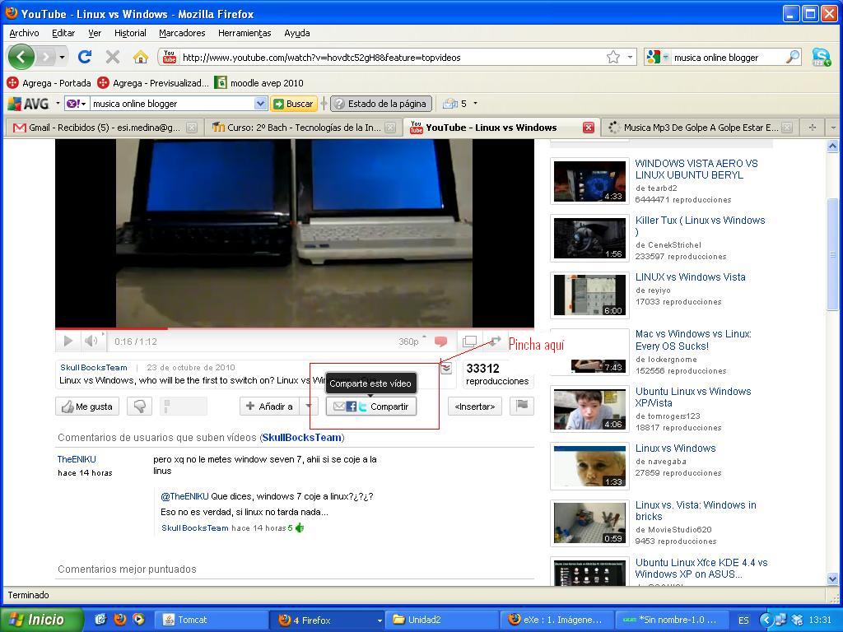
Task: Open the video quality 360p menu
Action: (412, 342)
